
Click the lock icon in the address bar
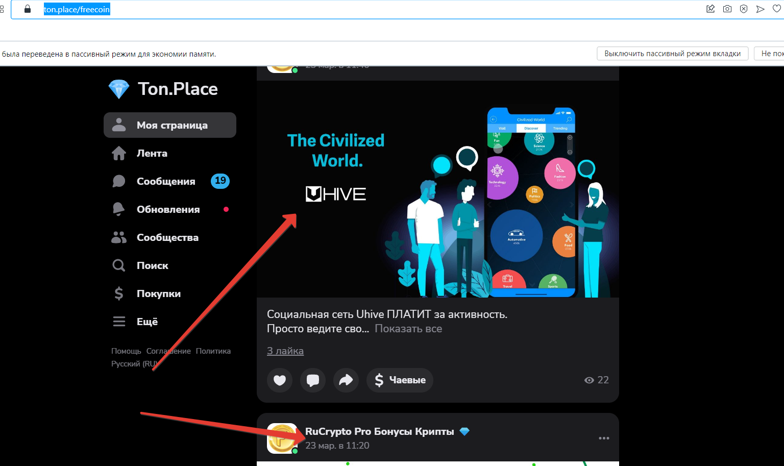click(28, 9)
